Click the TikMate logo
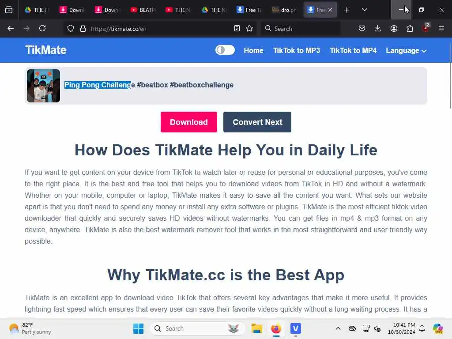Image resolution: width=452 pixels, height=339 pixels. point(46,50)
